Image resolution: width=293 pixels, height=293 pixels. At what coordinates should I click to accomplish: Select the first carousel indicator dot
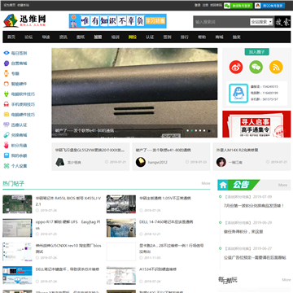pos(188,131)
